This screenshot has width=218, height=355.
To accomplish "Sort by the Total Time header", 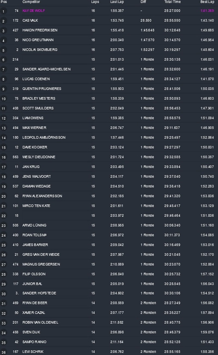I will (x=172, y=2).
